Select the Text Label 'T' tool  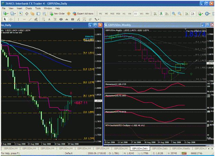coord(55,19)
